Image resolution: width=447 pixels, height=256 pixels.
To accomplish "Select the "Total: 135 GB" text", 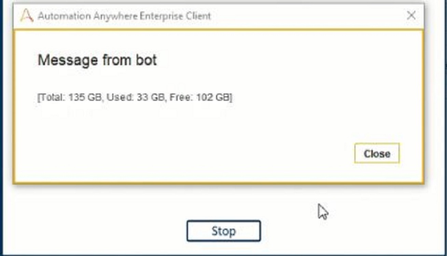I will [70, 97].
